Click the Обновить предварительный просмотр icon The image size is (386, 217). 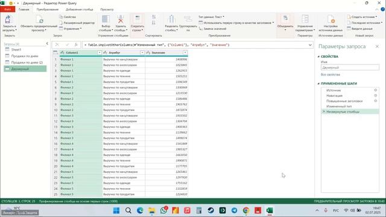[x=39, y=19]
